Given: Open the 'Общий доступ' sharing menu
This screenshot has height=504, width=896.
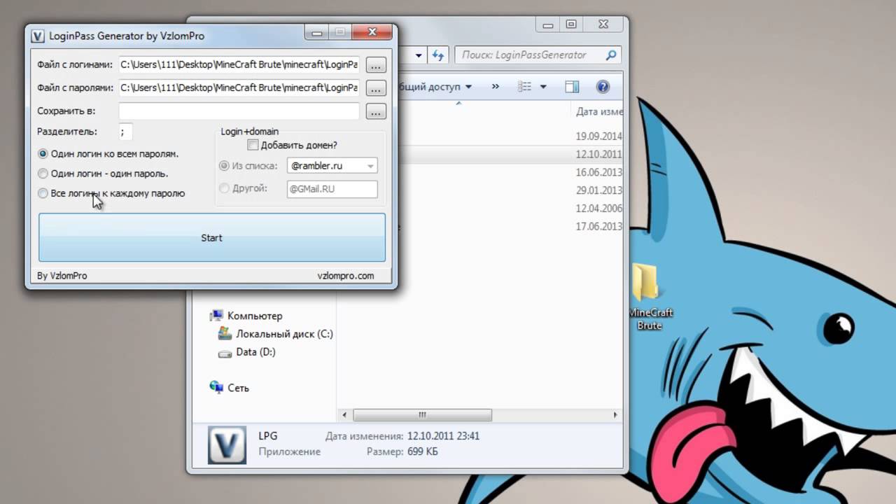Looking at the screenshot, I should (x=436, y=87).
